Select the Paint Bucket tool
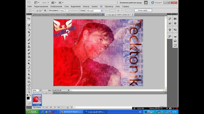 click(x=29, y=57)
